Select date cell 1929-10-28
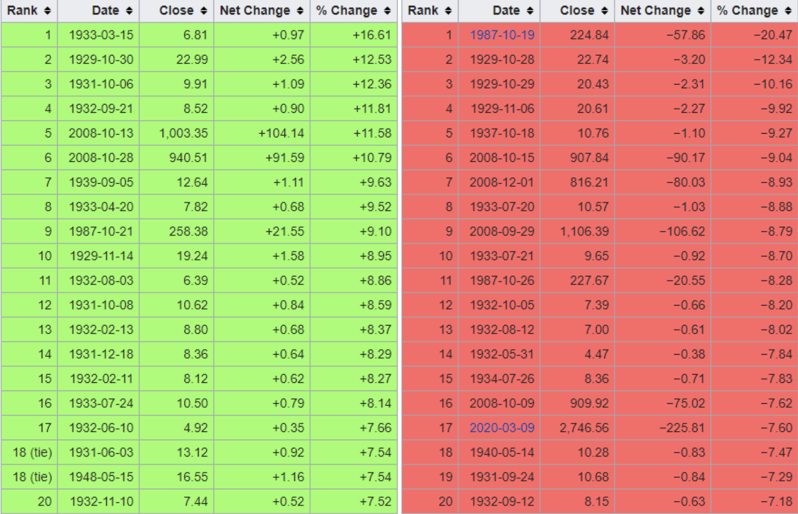Image resolution: width=798 pixels, height=514 pixels. click(x=499, y=59)
